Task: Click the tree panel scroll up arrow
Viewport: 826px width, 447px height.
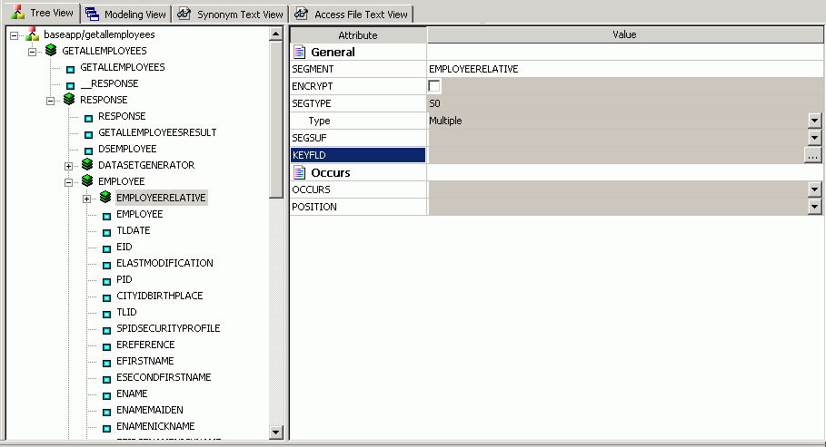Action: coord(276,34)
